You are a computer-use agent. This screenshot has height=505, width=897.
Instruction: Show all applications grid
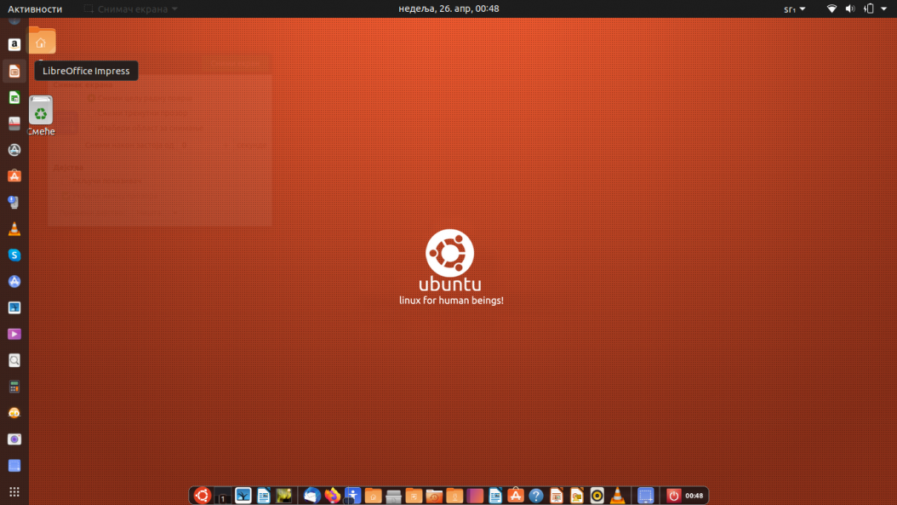14,492
